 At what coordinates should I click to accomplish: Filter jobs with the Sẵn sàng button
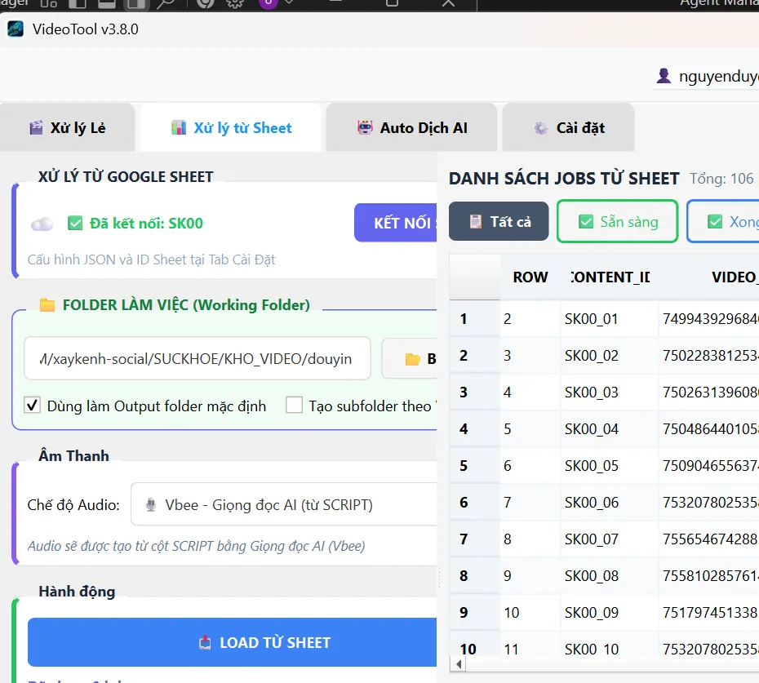tap(617, 220)
